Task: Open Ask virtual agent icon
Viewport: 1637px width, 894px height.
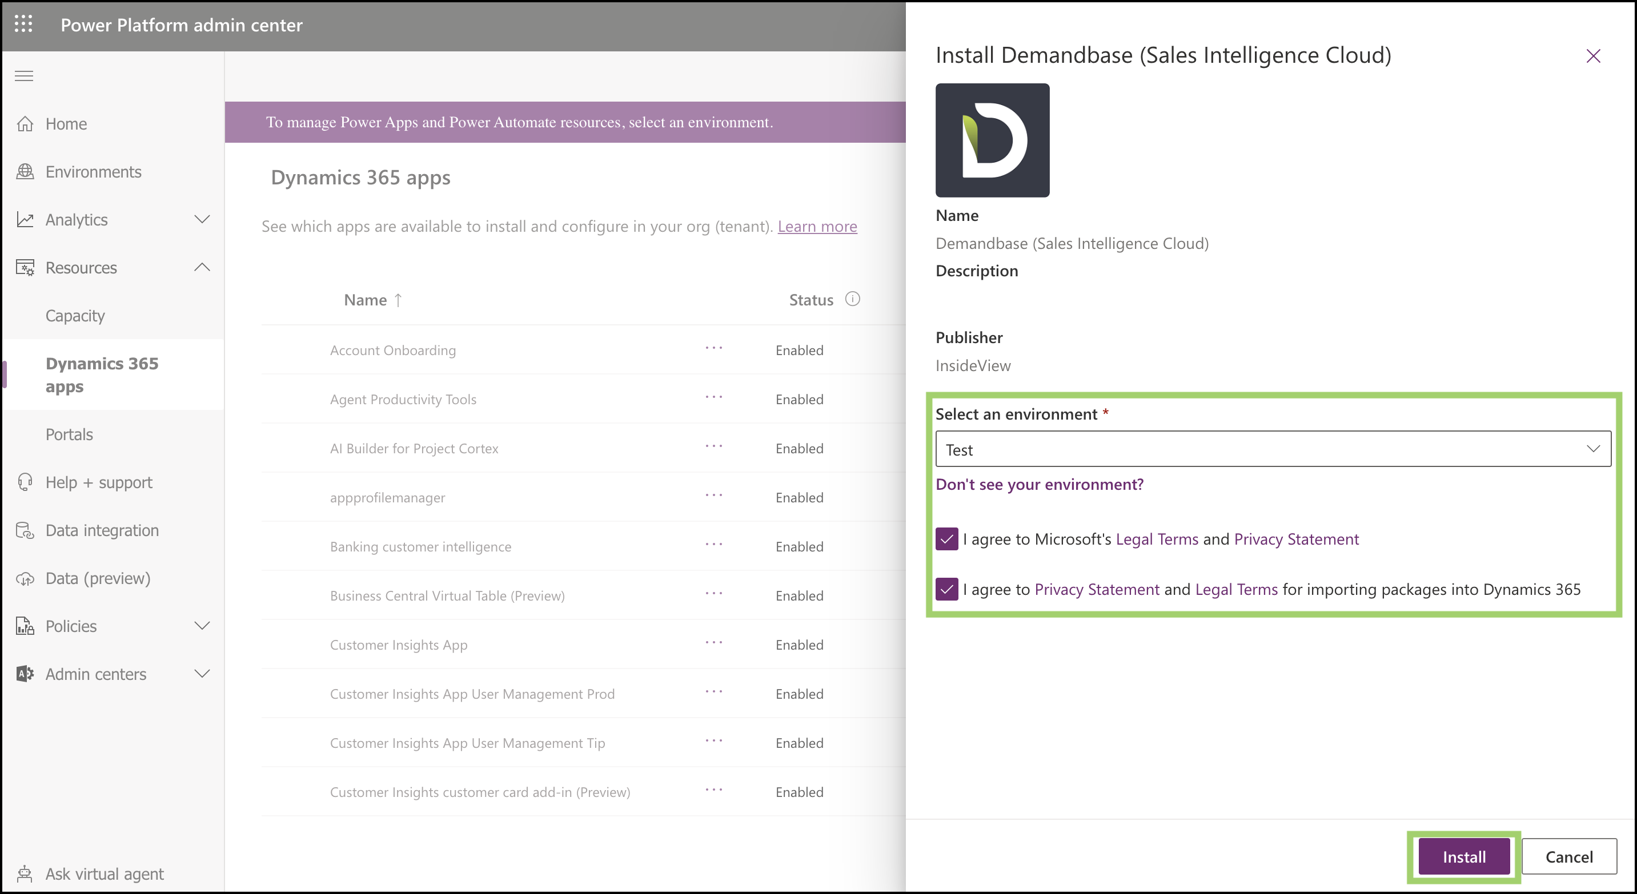Action: [x=25, y=873]
